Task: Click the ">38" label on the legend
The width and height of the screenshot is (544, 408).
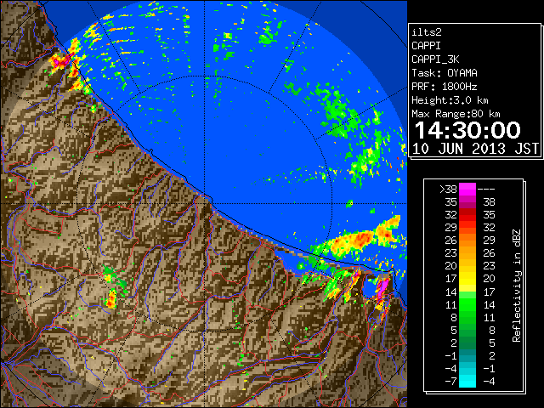Action: [448, 190]
